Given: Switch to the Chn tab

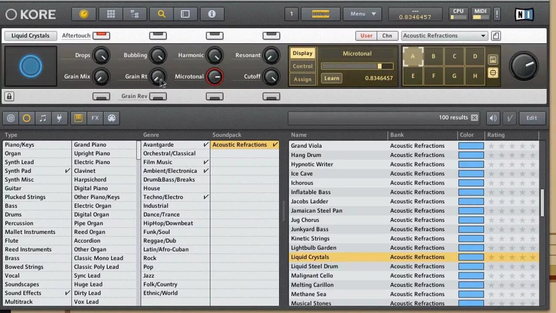Looking at the screenshot, I should (x=387, y=36).
